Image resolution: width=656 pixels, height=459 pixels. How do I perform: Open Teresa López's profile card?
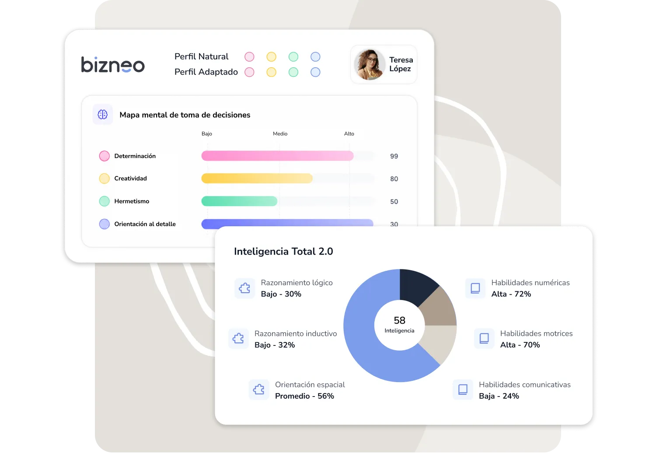tap(384, 64)
